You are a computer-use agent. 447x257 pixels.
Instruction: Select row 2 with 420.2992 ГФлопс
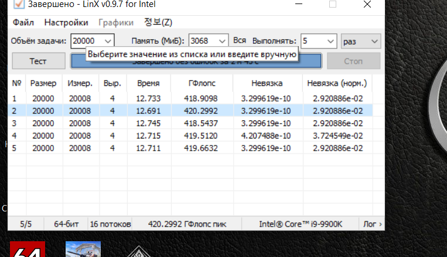[190, 110]
